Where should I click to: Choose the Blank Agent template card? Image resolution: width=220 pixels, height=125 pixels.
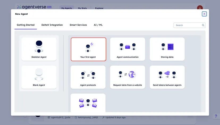click(x=39, y=77)
